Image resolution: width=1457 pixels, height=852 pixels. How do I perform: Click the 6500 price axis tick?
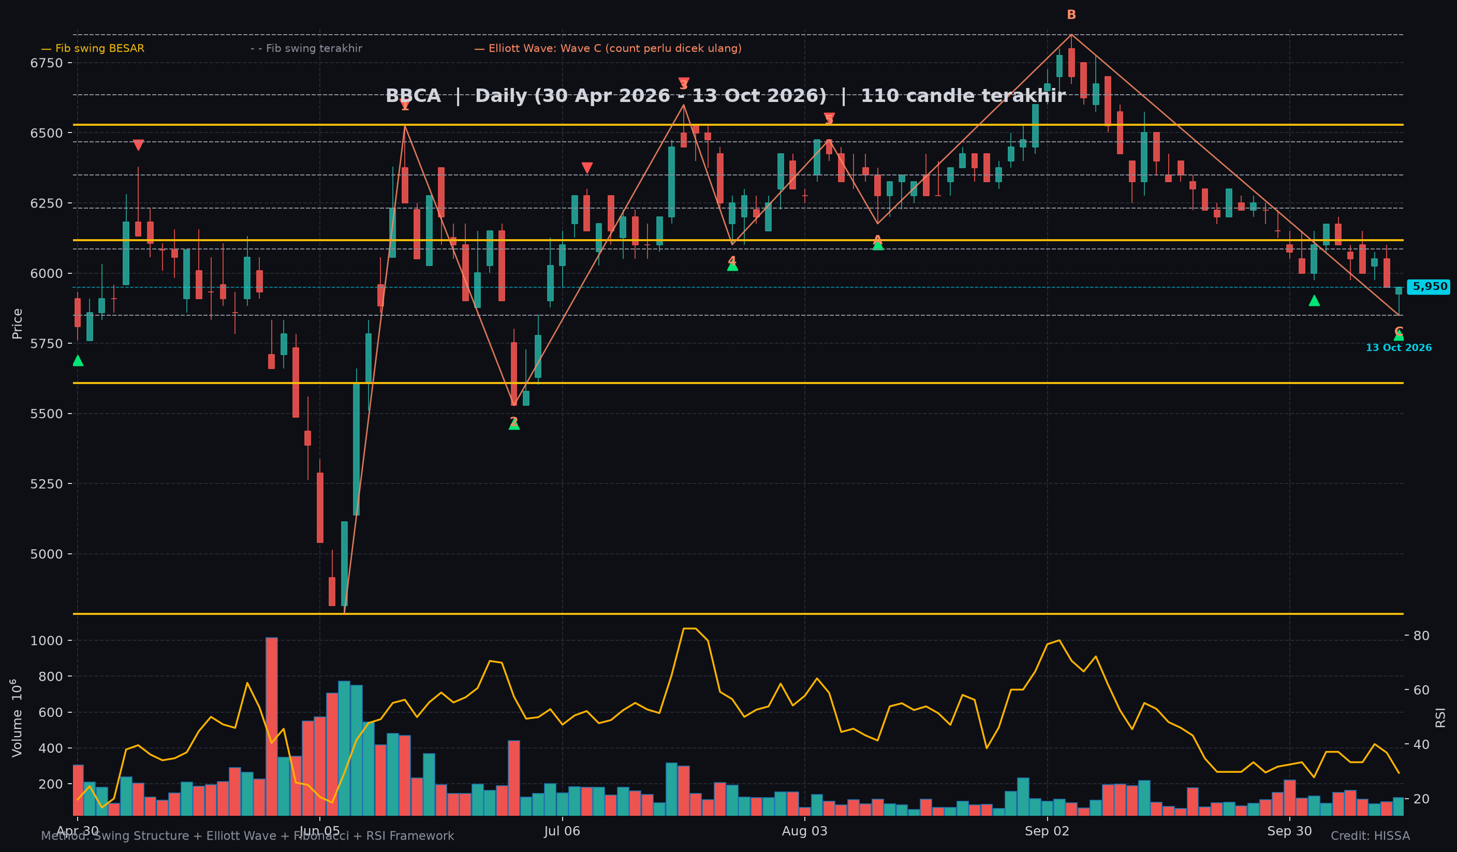(46, 133)
